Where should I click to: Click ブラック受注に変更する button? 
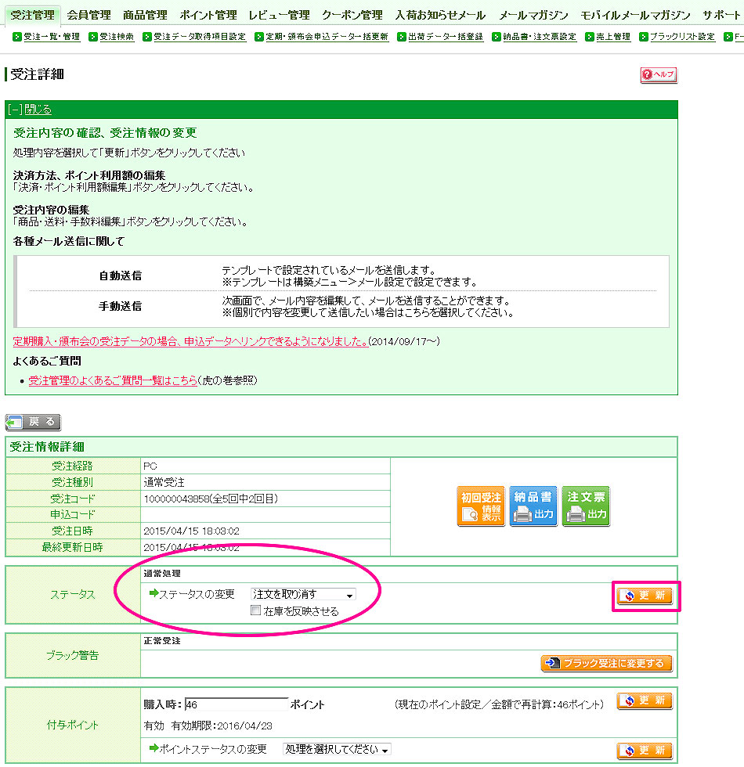[x=606, y=664]
